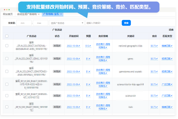The height and width of the screenshot is (119, 178).
Task: Edit 短语匹配 match type in second row
Action: (x=167, y=59)
